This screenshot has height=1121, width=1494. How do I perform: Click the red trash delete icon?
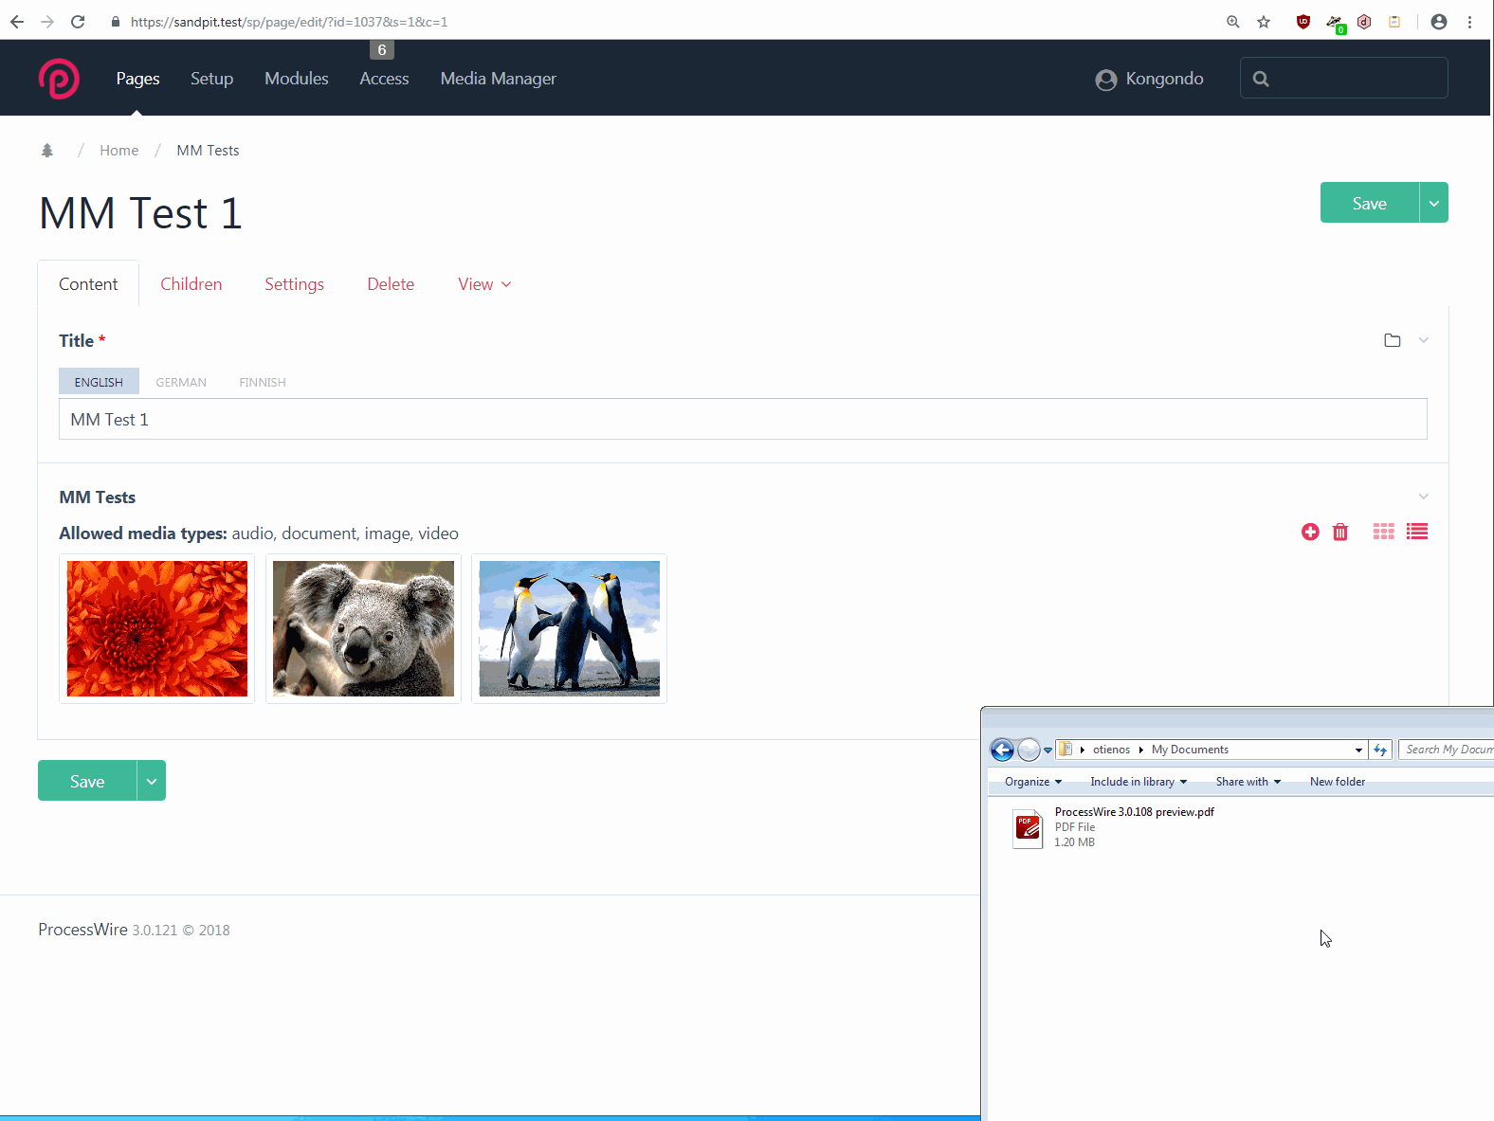point(1340,532)
